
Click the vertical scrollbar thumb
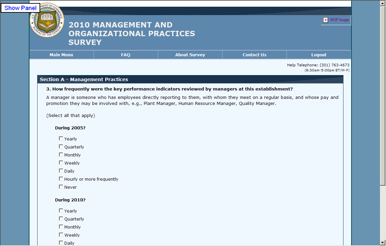pyautogui.click(x=382, y=96)
